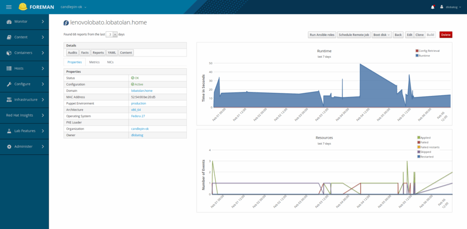Click the Foreman helmet logo

(23, 7)
